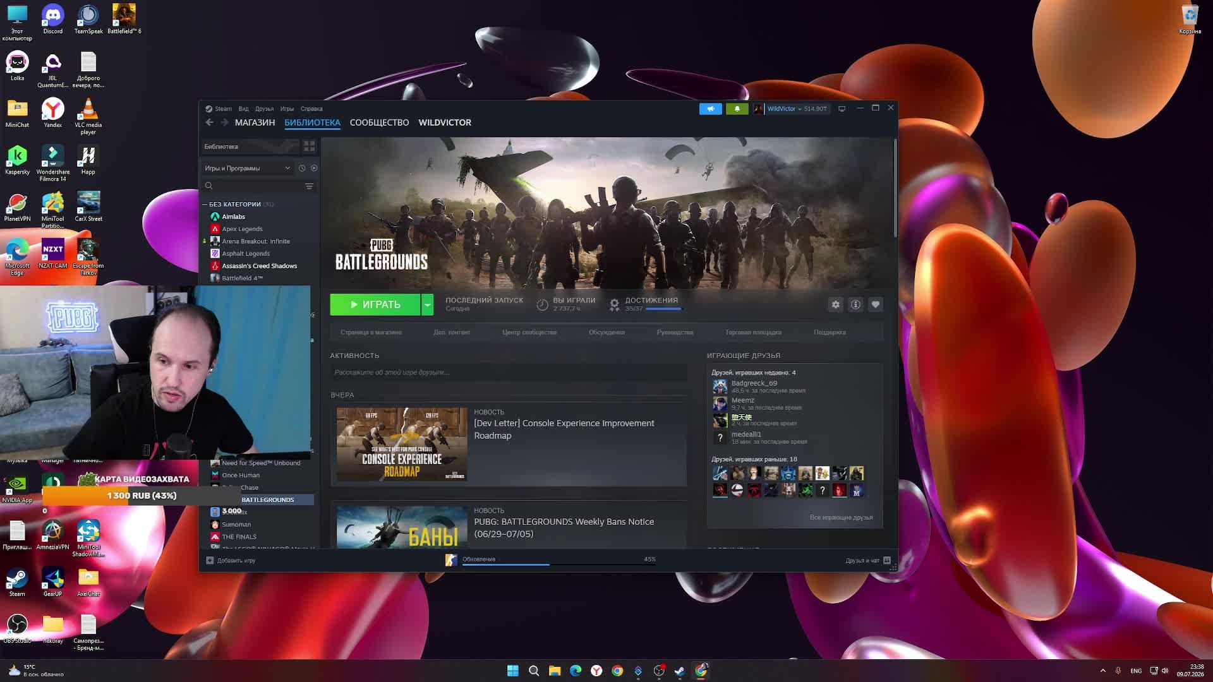Click the achievements progress bar

[664, 309]
